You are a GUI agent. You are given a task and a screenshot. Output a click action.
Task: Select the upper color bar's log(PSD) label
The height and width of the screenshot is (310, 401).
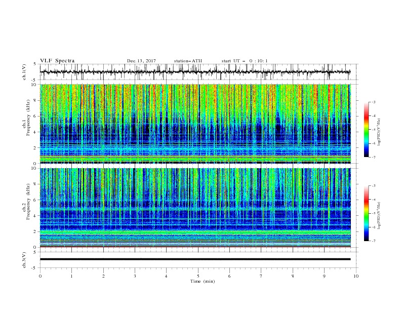[379, 132]
